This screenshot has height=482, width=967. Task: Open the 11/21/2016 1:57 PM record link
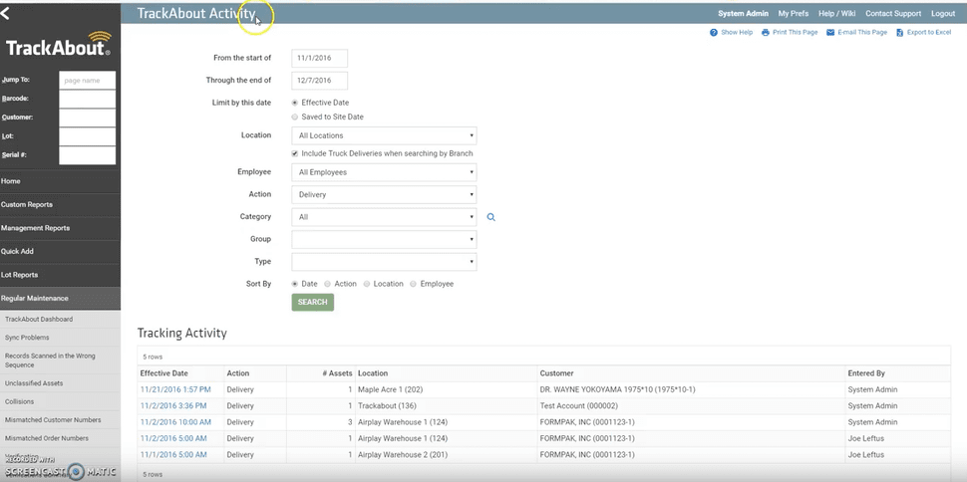175,389
